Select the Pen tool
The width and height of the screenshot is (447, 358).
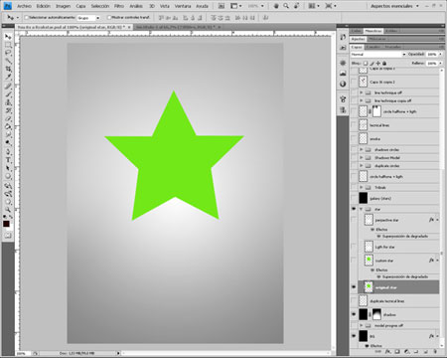coord(8,152)
